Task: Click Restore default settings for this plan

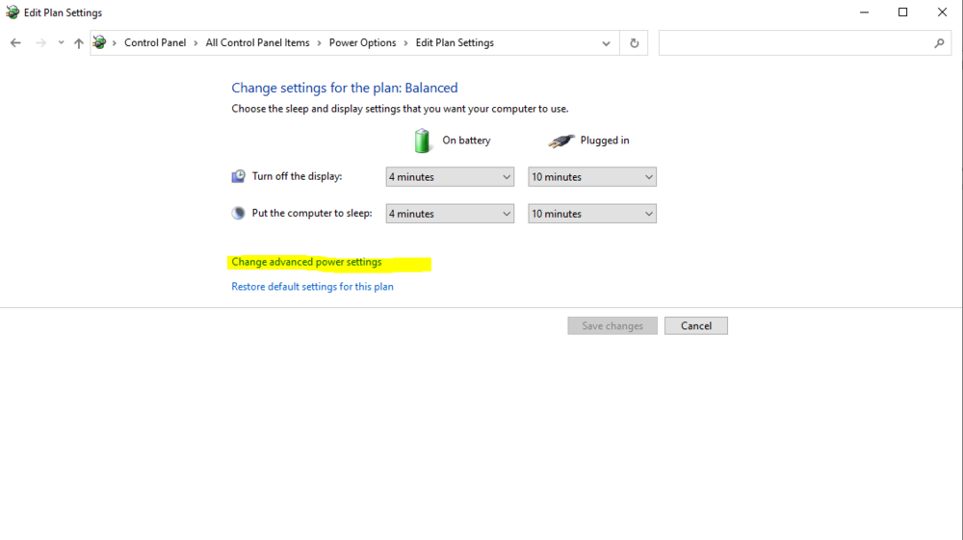Action: tap(312, 287)
